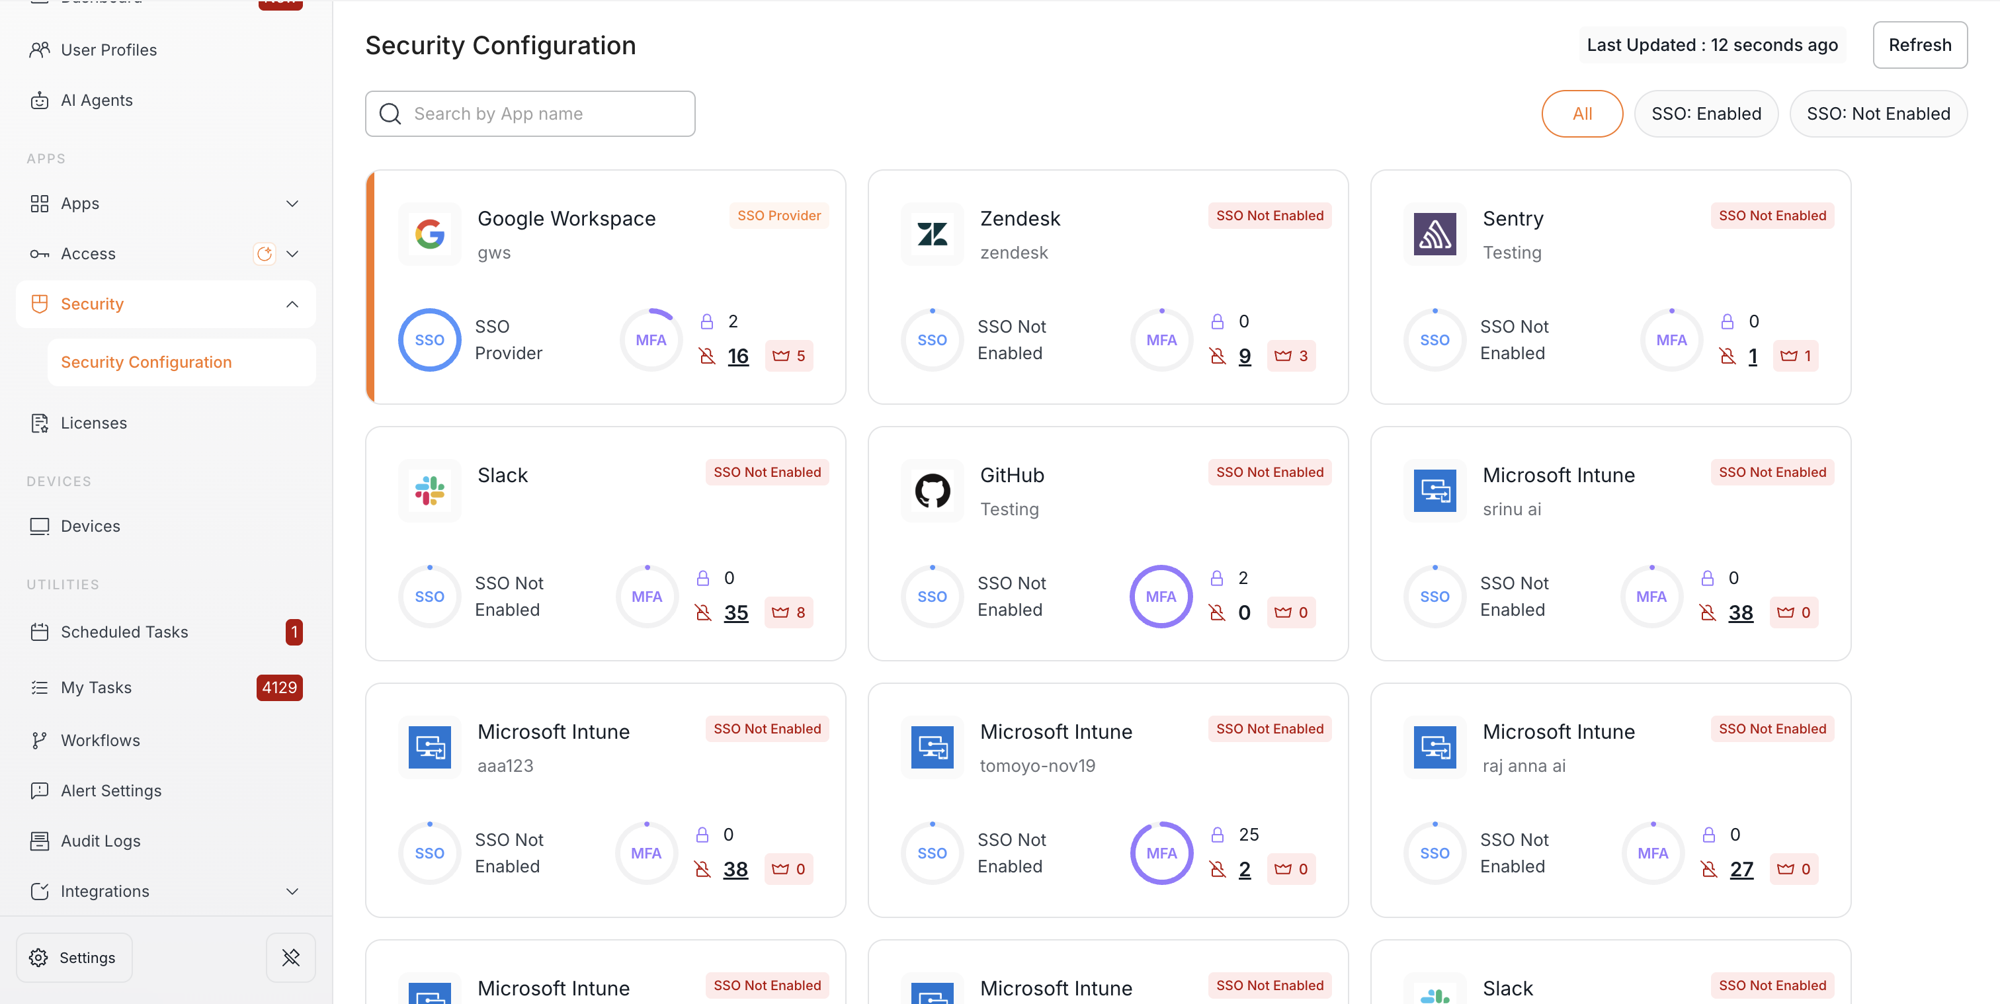Viewport: 2000px width, 1004px height.
Task: Expand the Apps menu chevron
Action: [292, 204]
